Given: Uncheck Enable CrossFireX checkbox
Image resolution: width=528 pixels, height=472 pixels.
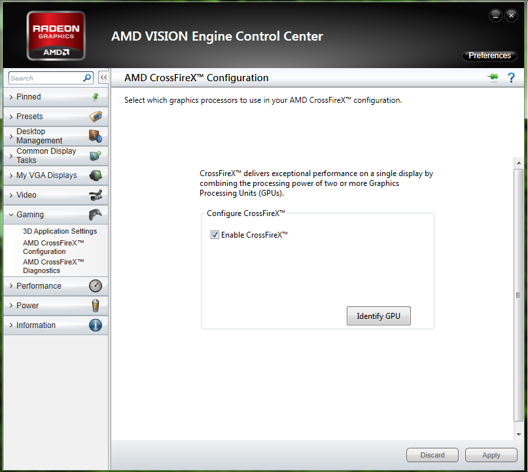Looking at the screenshot, I should tap(215, 235).
